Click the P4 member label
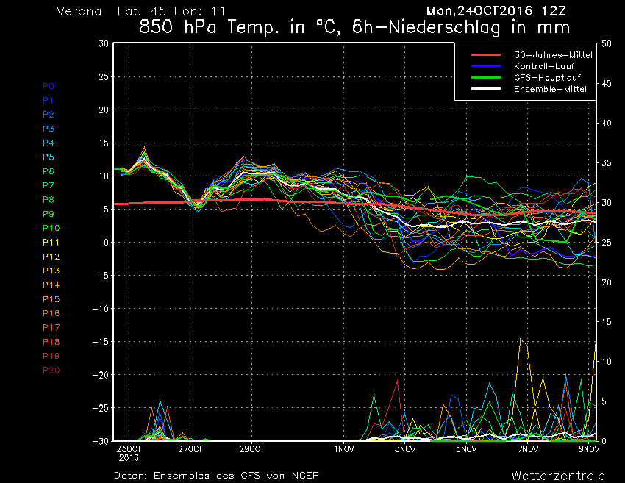Viewport: 625px width, 483px height. click(49, 143)
